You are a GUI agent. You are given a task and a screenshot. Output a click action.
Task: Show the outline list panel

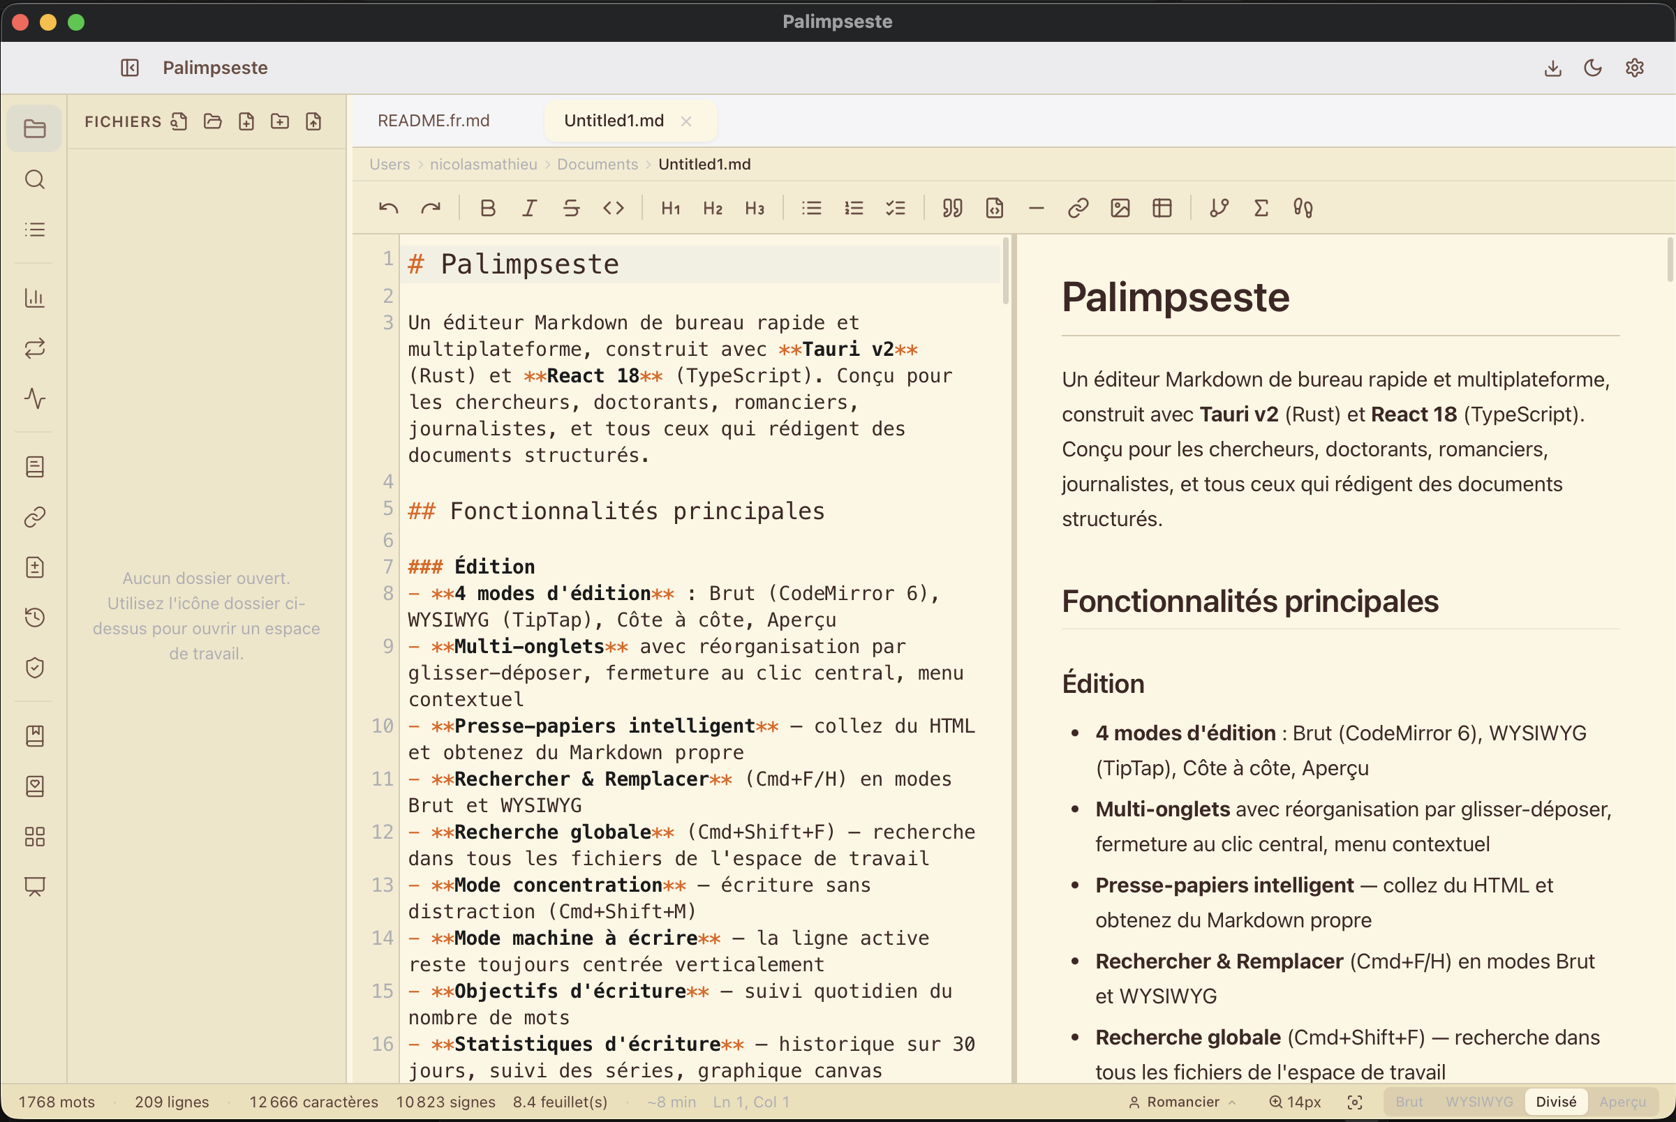(x=34, y=229)
